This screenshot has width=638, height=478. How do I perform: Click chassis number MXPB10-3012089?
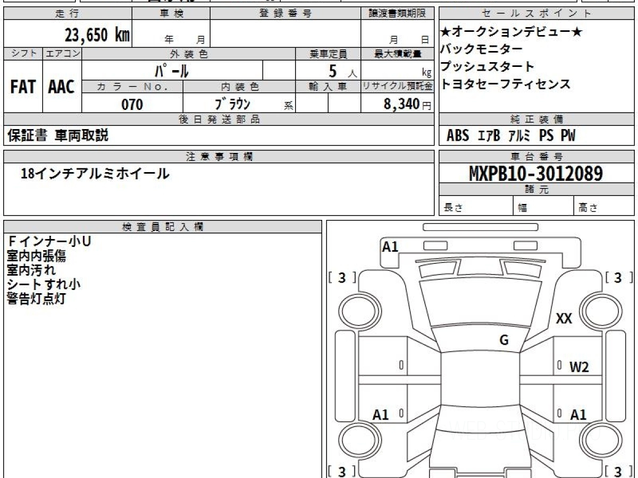point(536,174)
